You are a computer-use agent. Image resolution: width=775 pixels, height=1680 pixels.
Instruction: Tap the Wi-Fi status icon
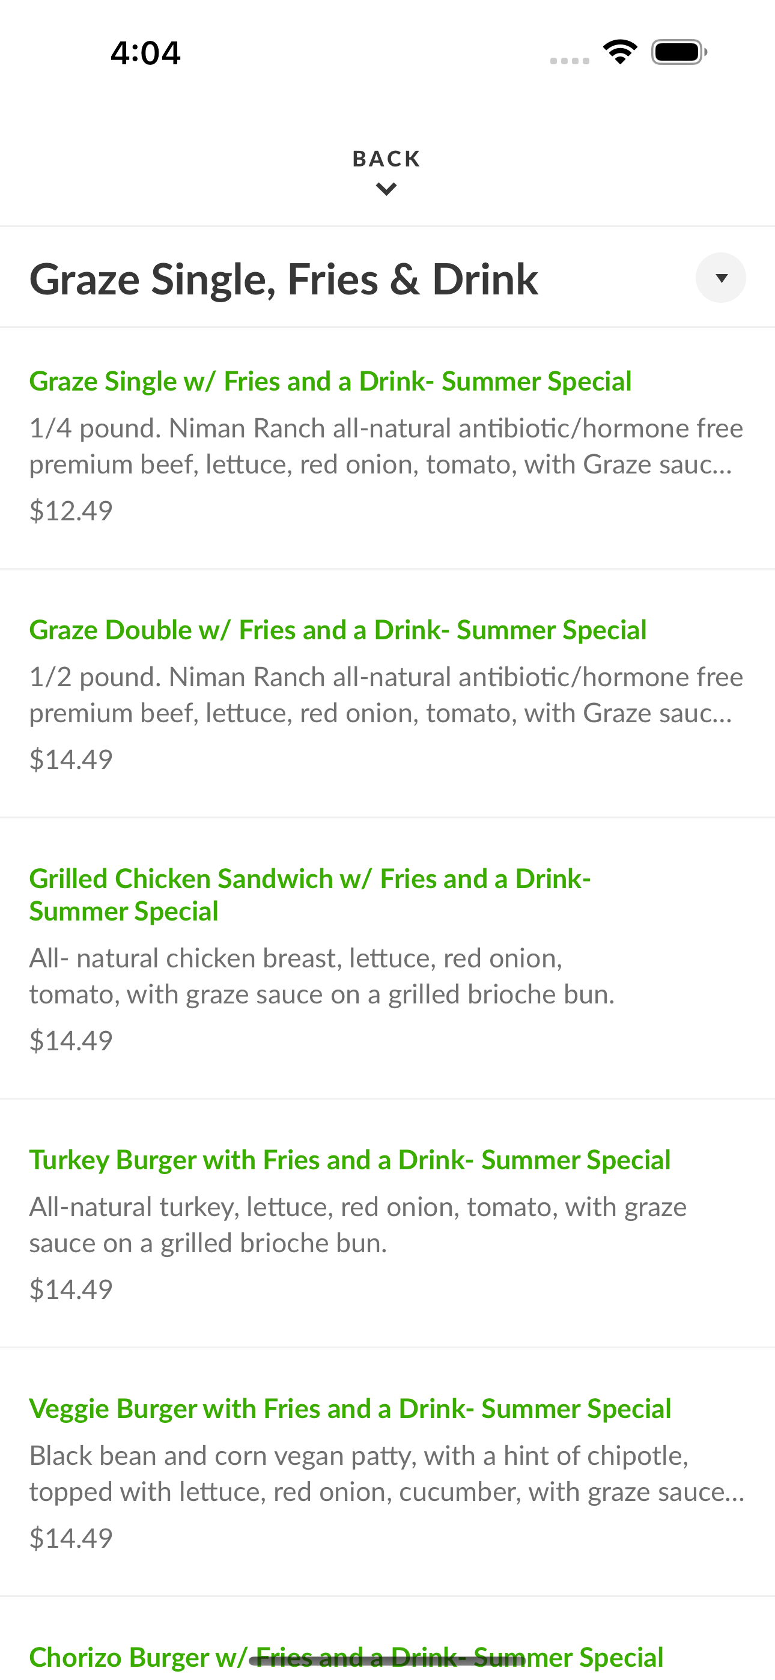tap(620, 52)
